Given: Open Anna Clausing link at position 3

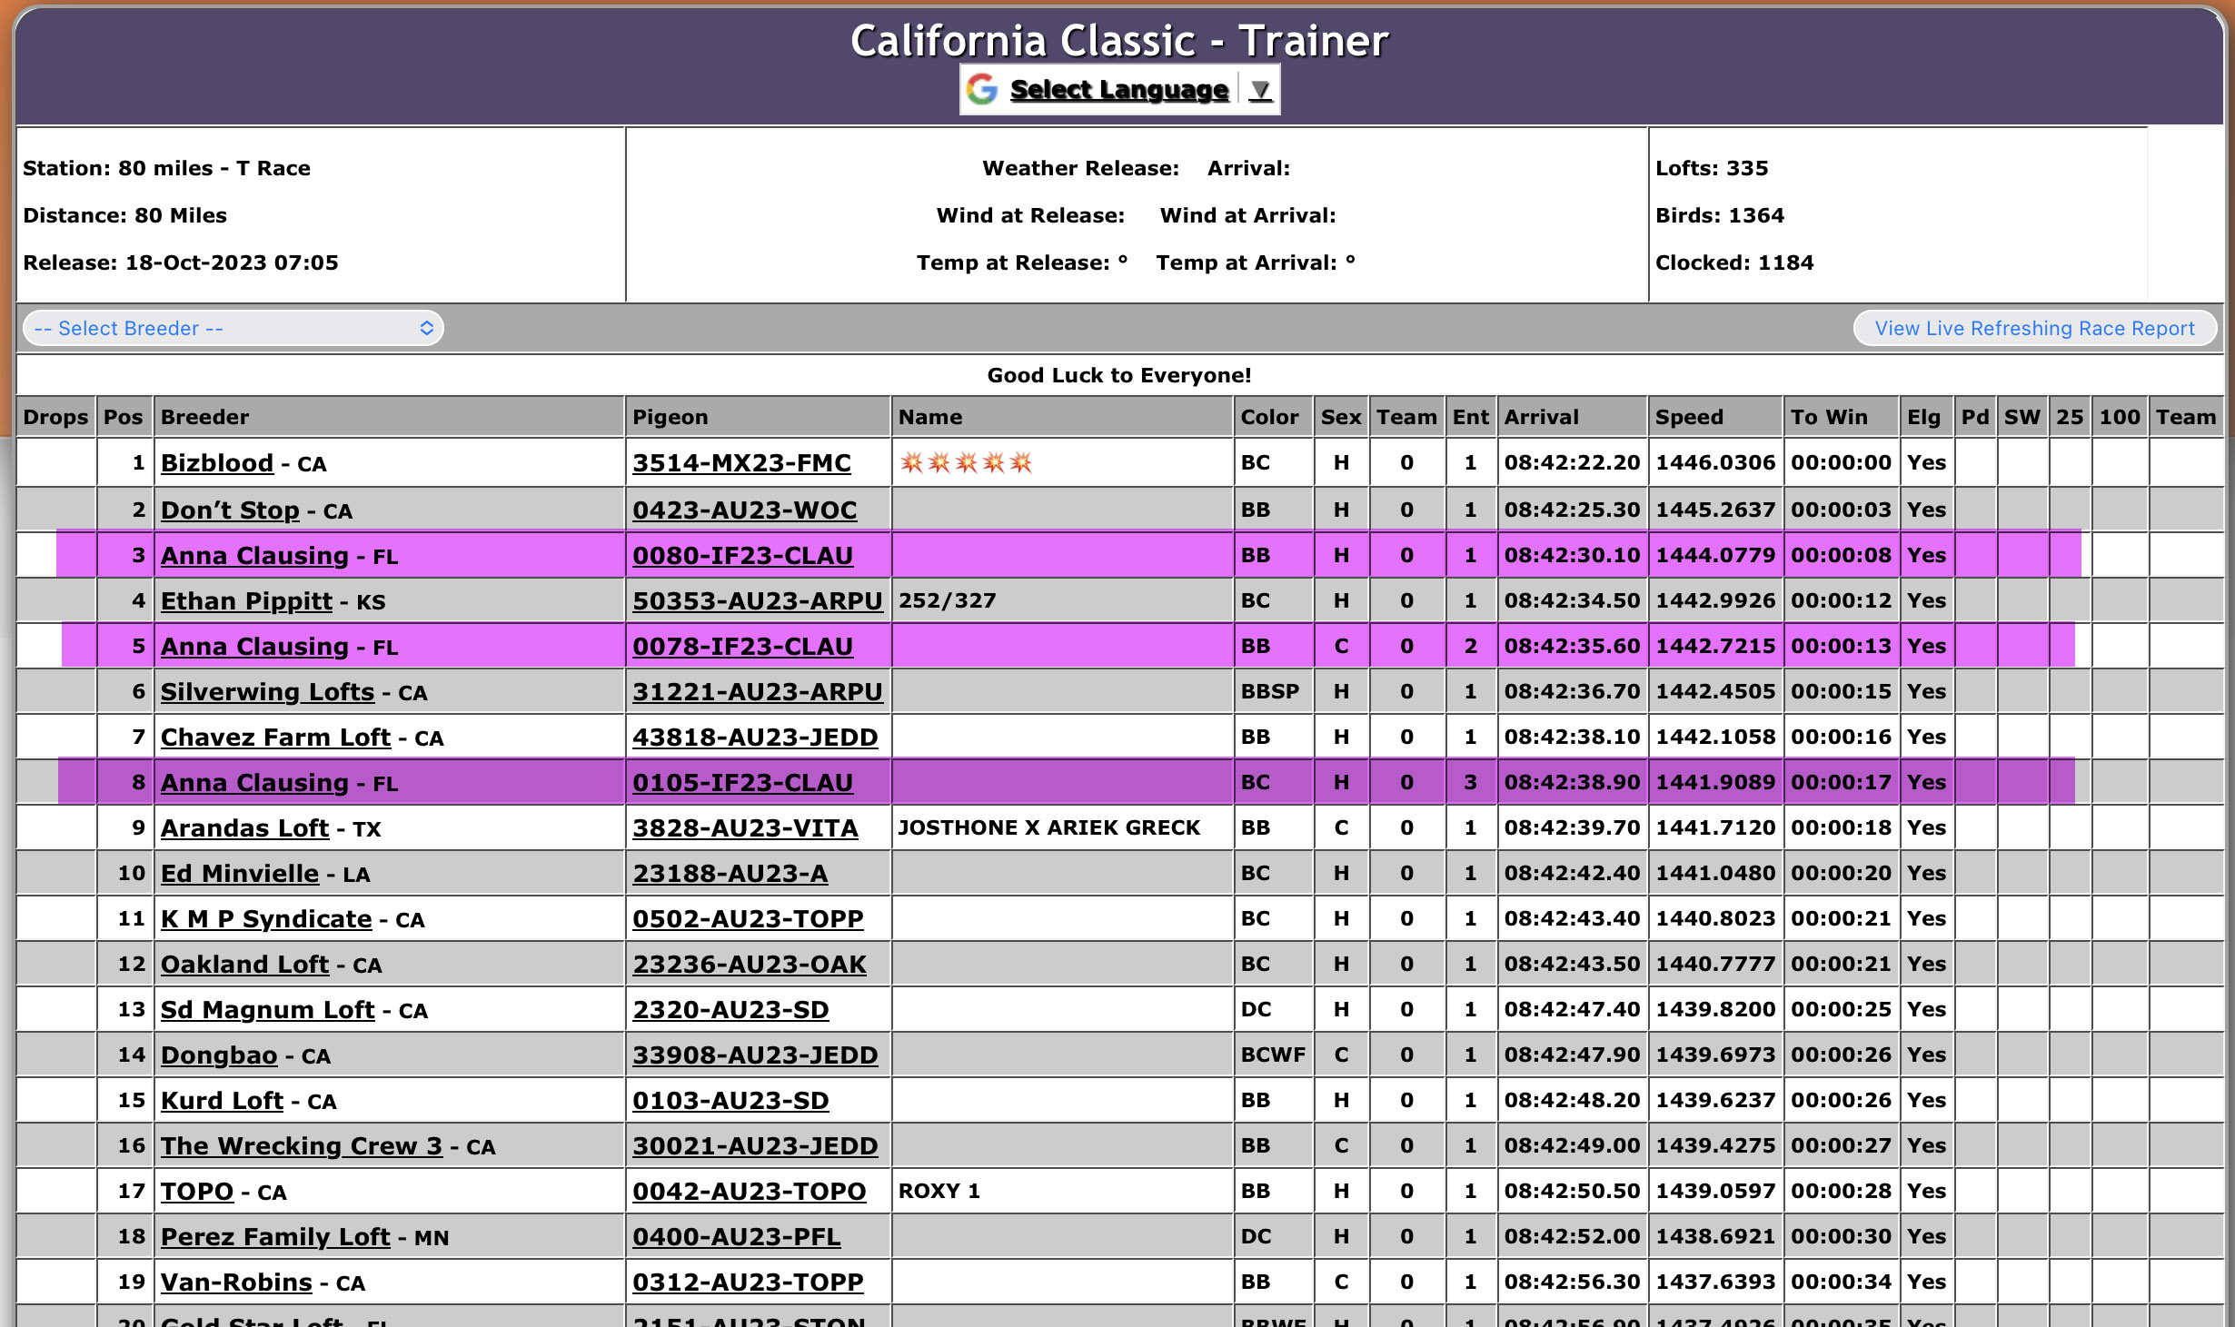Looking at the screenshot, I should click(254, 556).
